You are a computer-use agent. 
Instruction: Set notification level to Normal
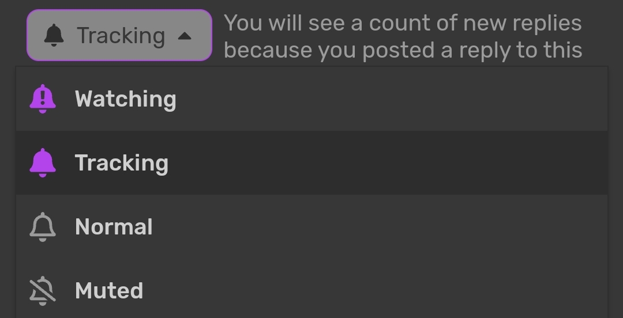click(x=311, y=226)
